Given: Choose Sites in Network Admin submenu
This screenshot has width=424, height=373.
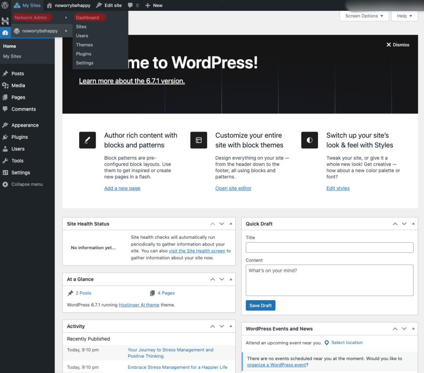Looking at the screenshot, I should (x=81, y=27).
